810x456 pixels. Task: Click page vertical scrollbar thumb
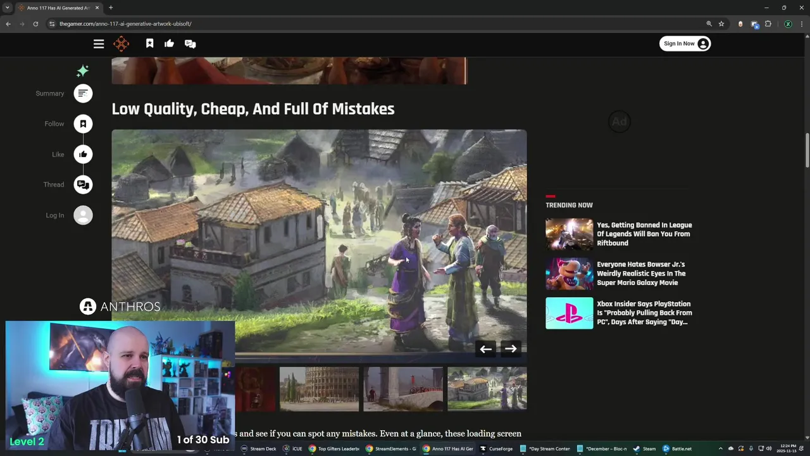(807, 150)
